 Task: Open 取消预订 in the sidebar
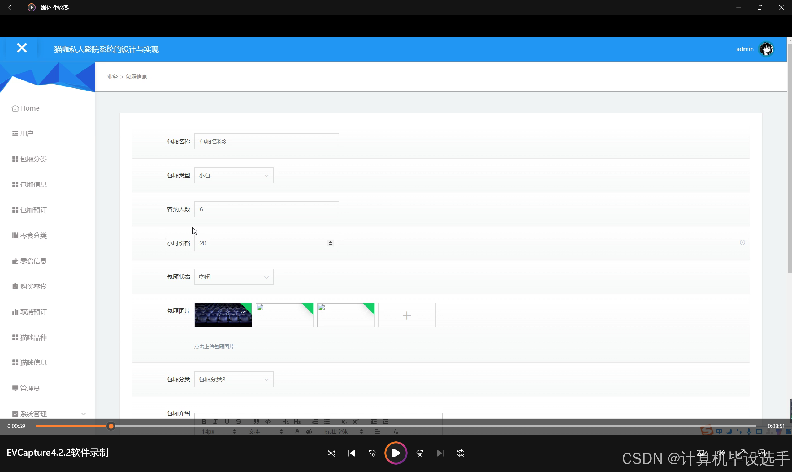coord(30,312)
